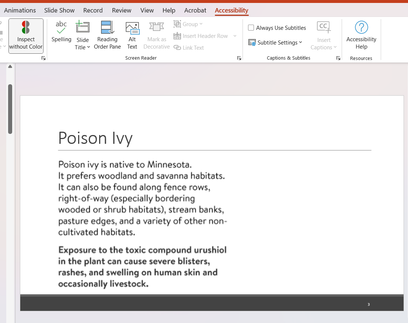Click the Poison Ivy slide title
408x323 pixels.
(95, 138)
